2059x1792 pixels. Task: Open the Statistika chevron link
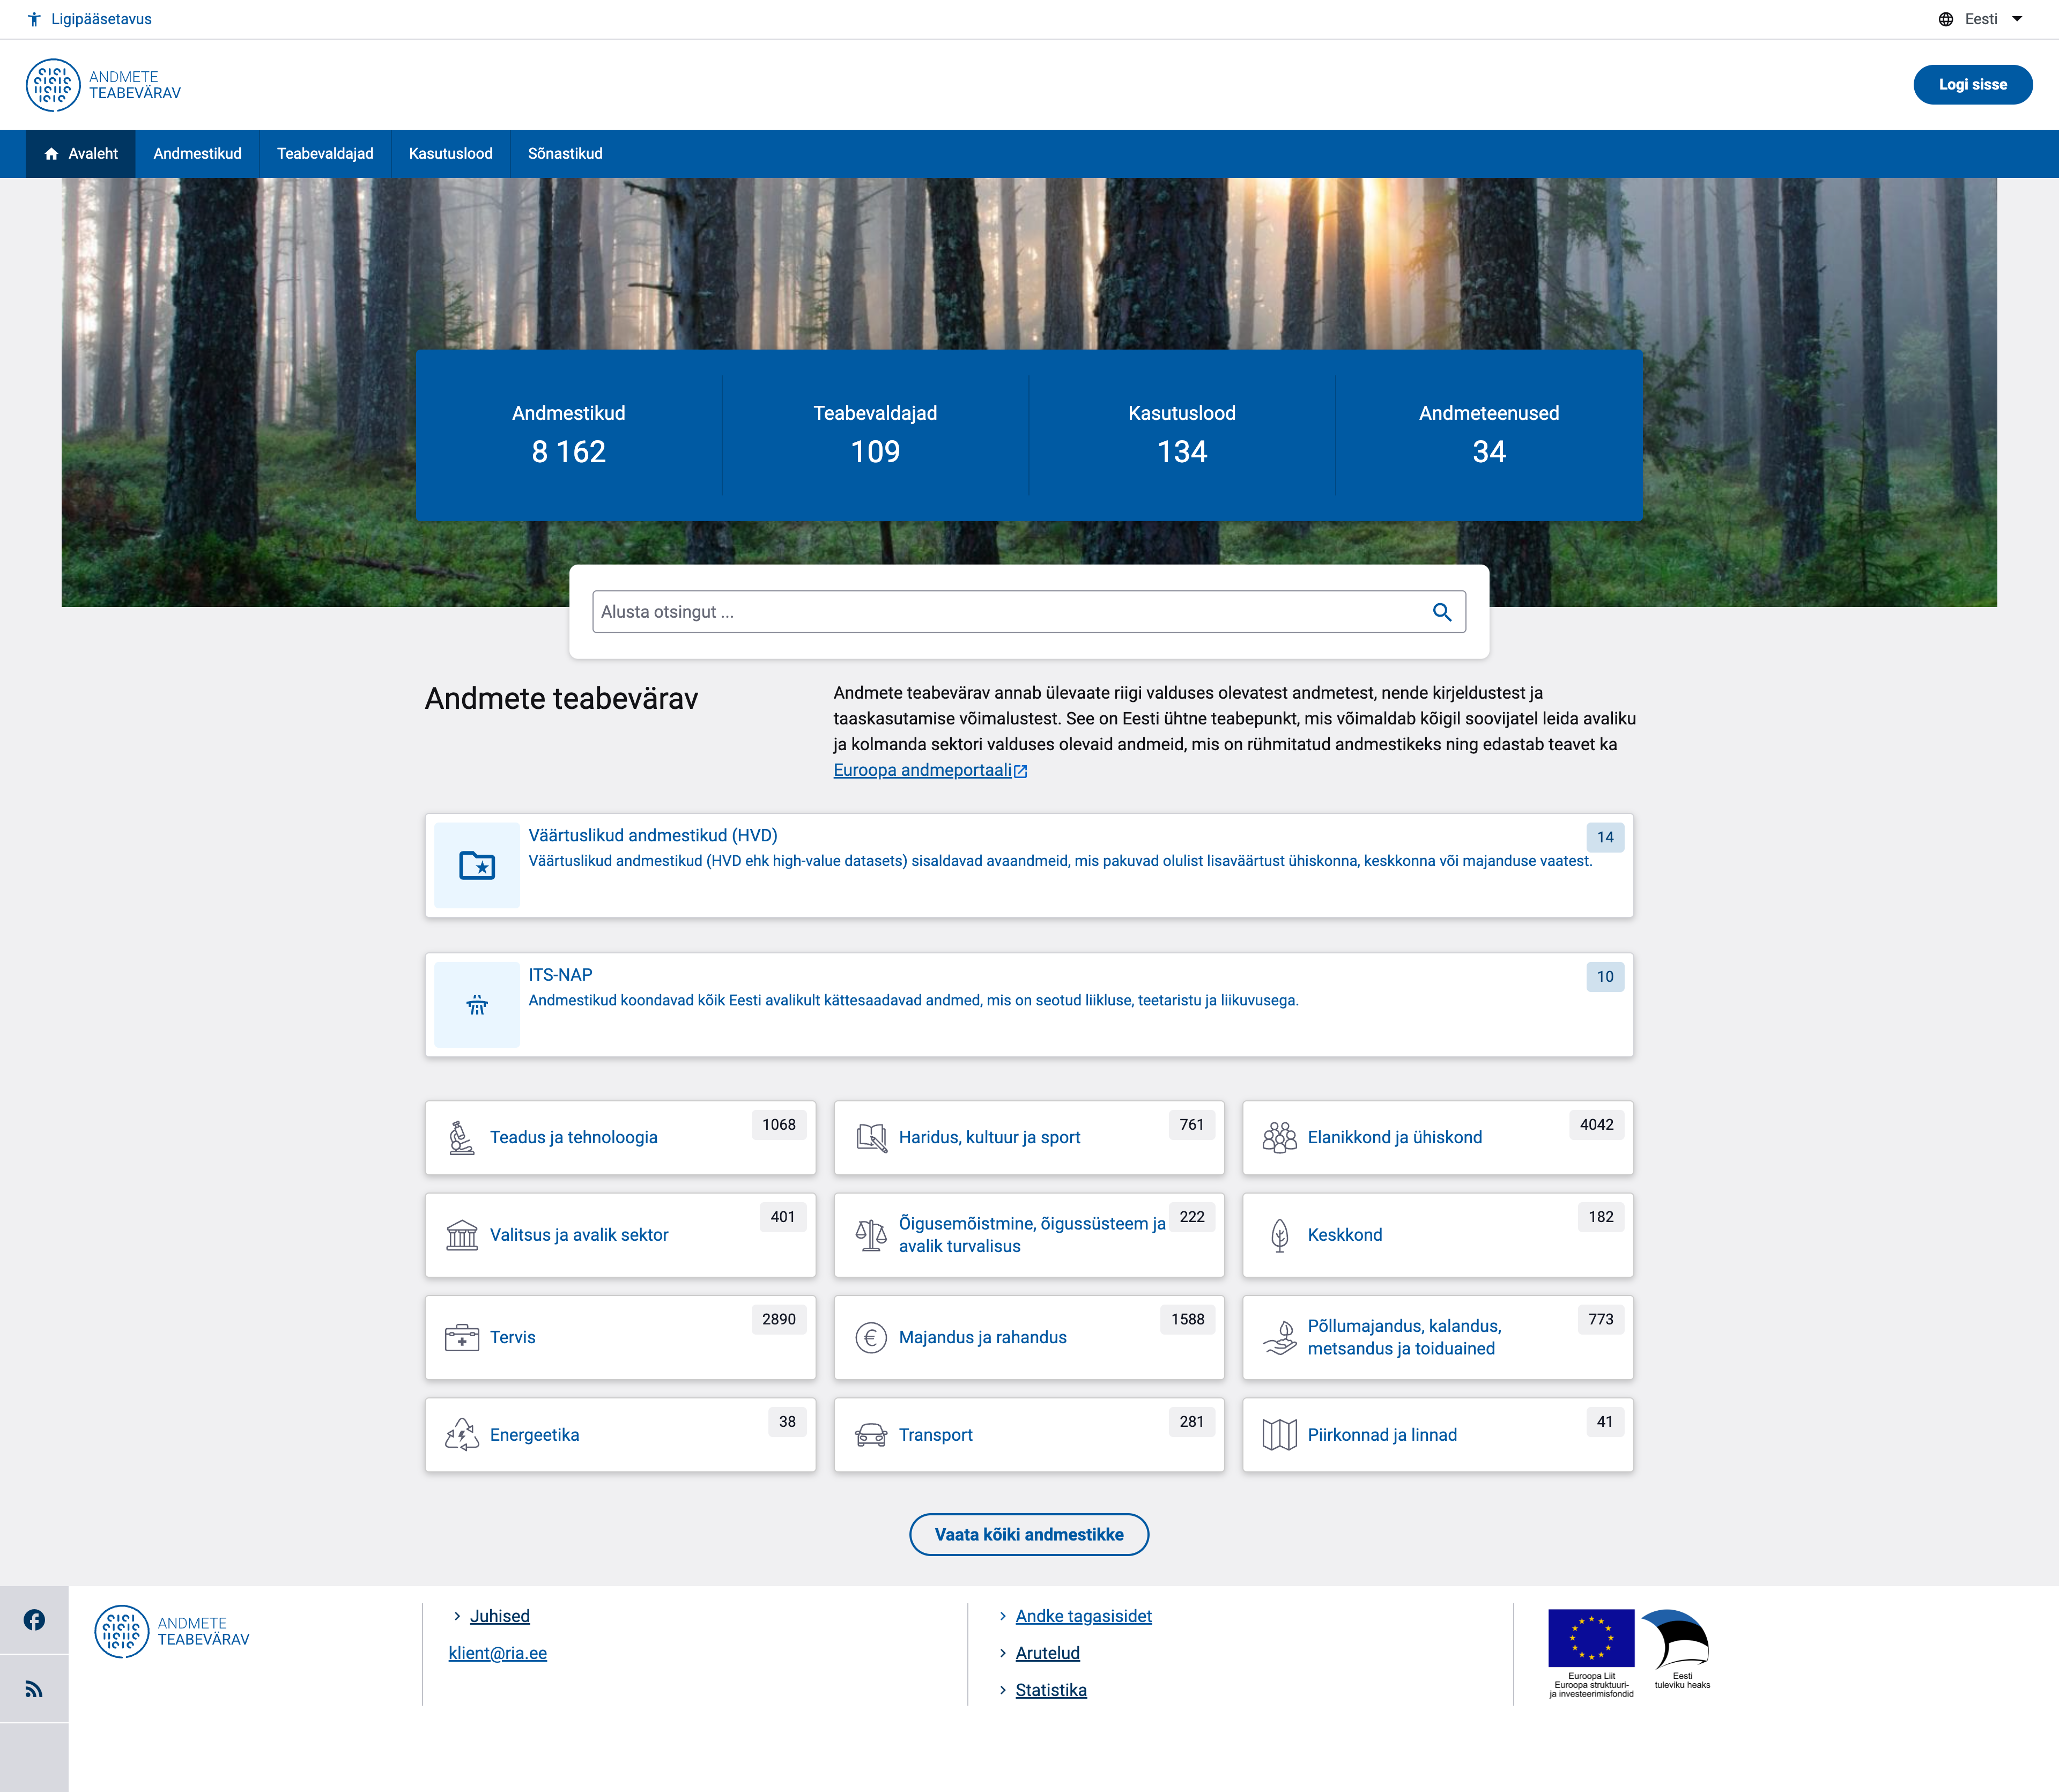(1050, 1690)
